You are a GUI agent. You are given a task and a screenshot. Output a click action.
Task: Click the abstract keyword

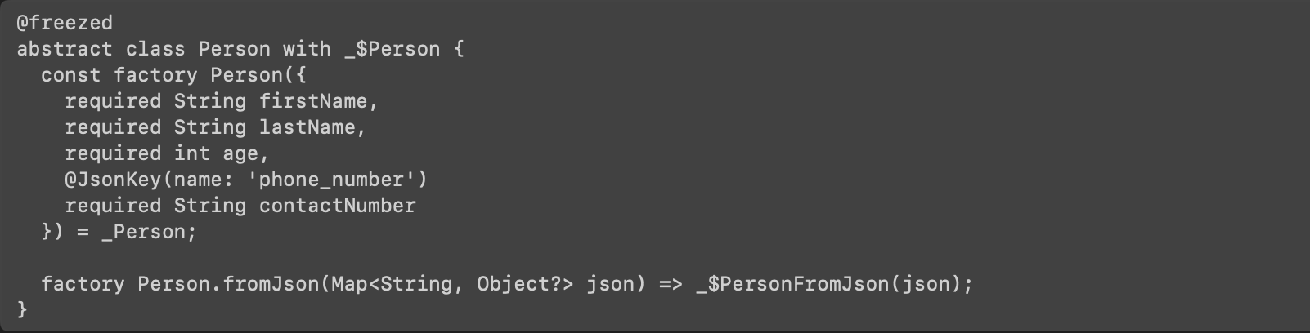65,49
